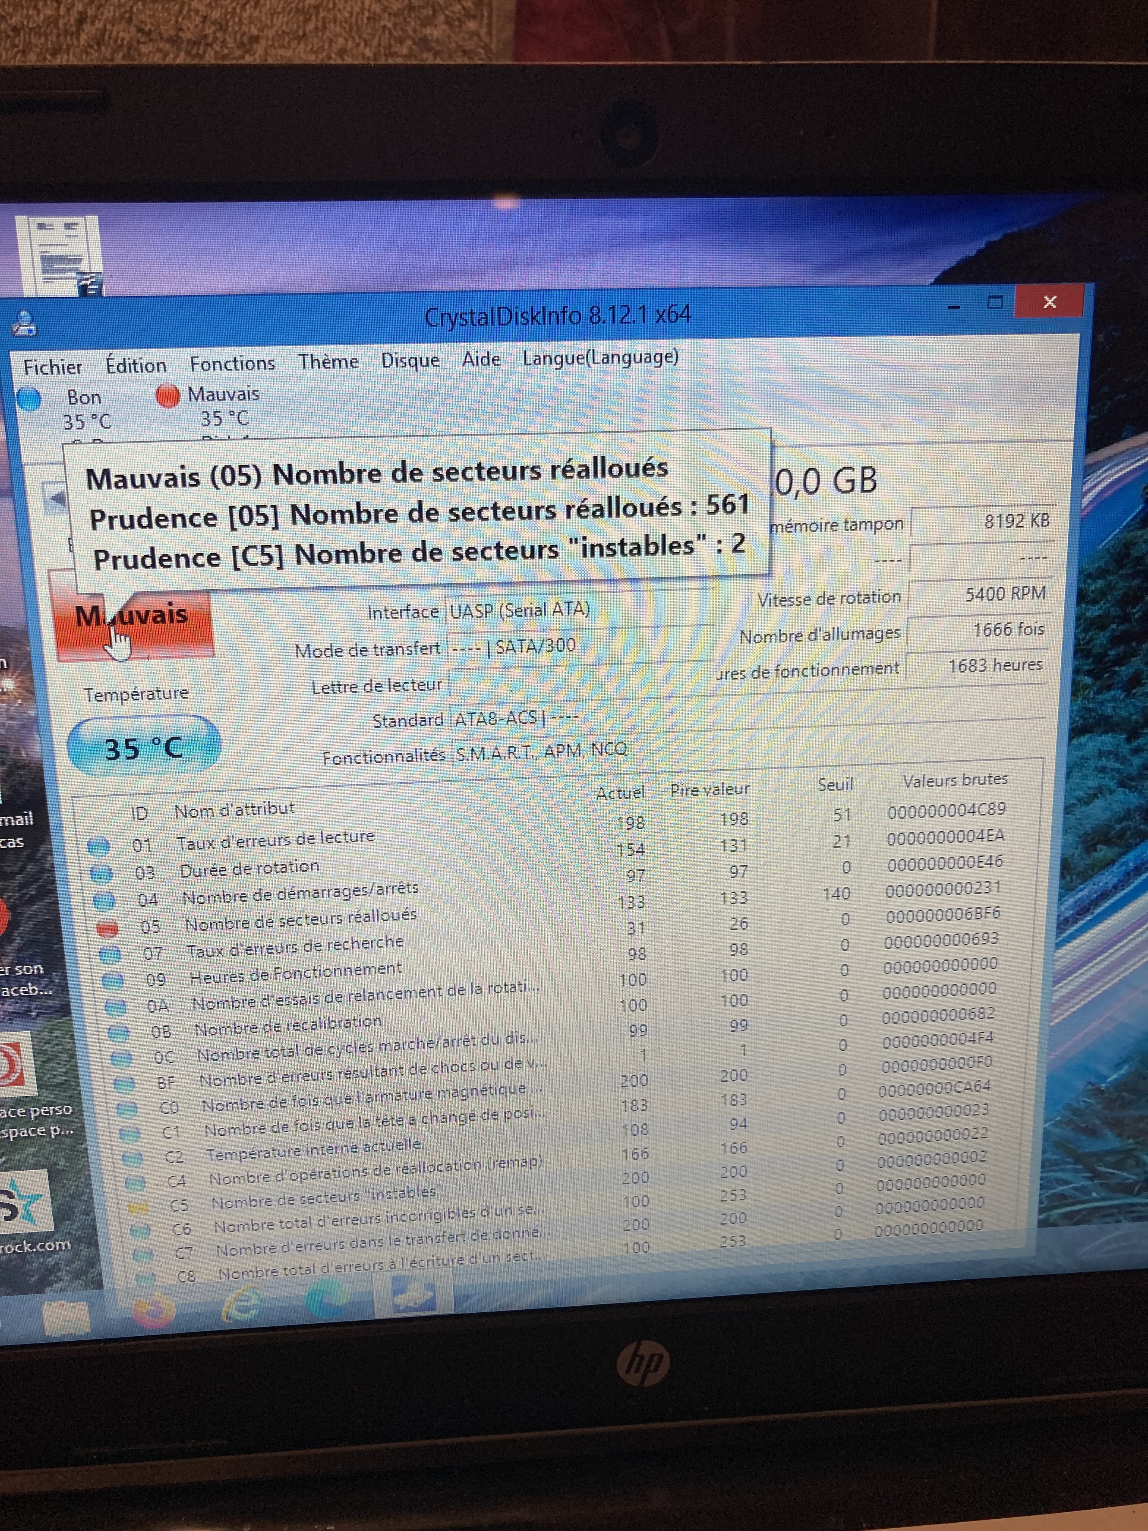Open the Édition menu
The width and height of the screenshot is (1148, 1531).
[136, 365]
